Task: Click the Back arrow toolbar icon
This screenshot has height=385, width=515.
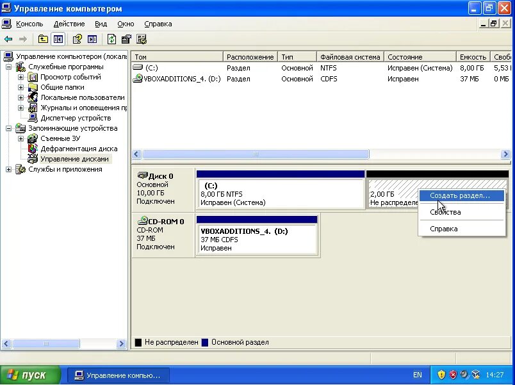Action: tap(8, 40)
